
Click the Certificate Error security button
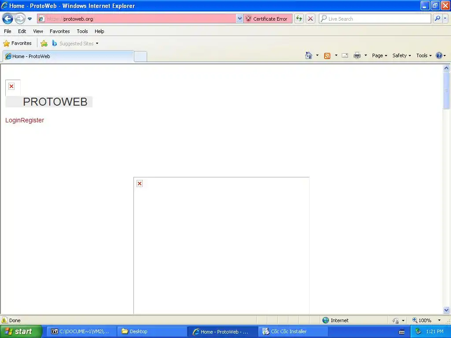(267, 18)
